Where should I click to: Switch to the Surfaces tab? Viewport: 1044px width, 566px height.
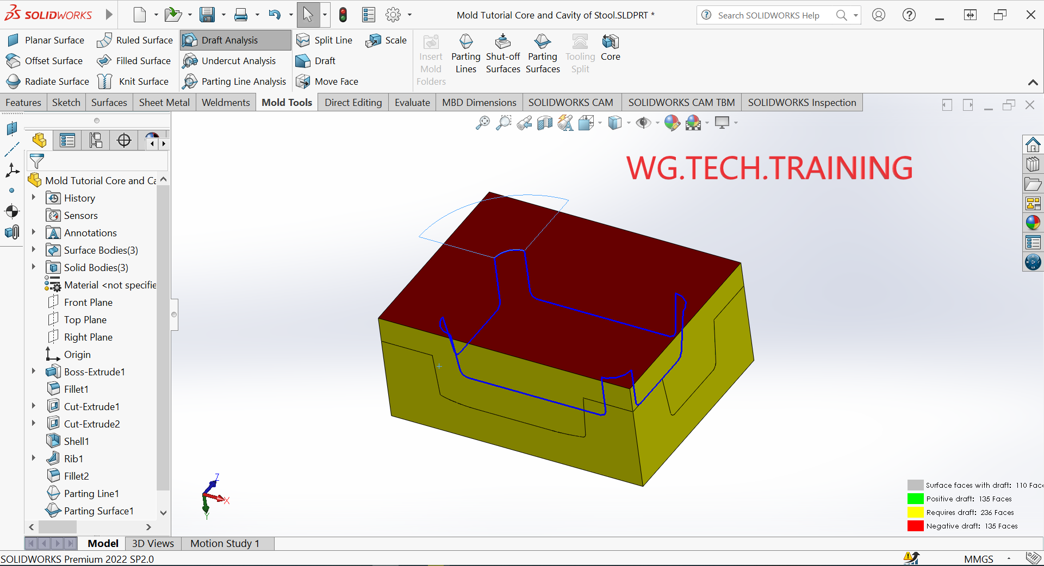pos(109,103)
